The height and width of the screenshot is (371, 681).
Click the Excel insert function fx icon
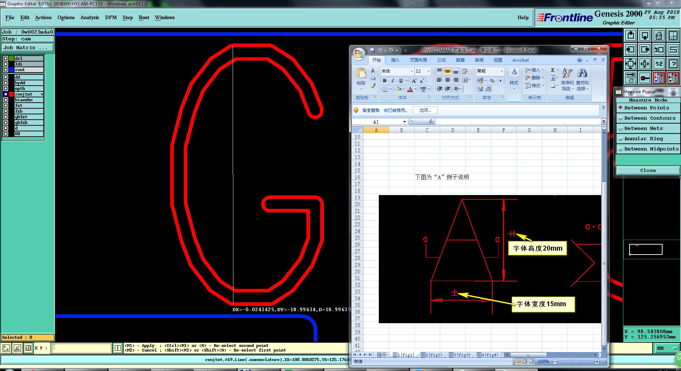tap(431, 121)
